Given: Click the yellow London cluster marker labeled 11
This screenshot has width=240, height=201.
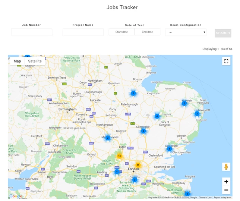Looking at the screenshot, I should click(138, 165).
